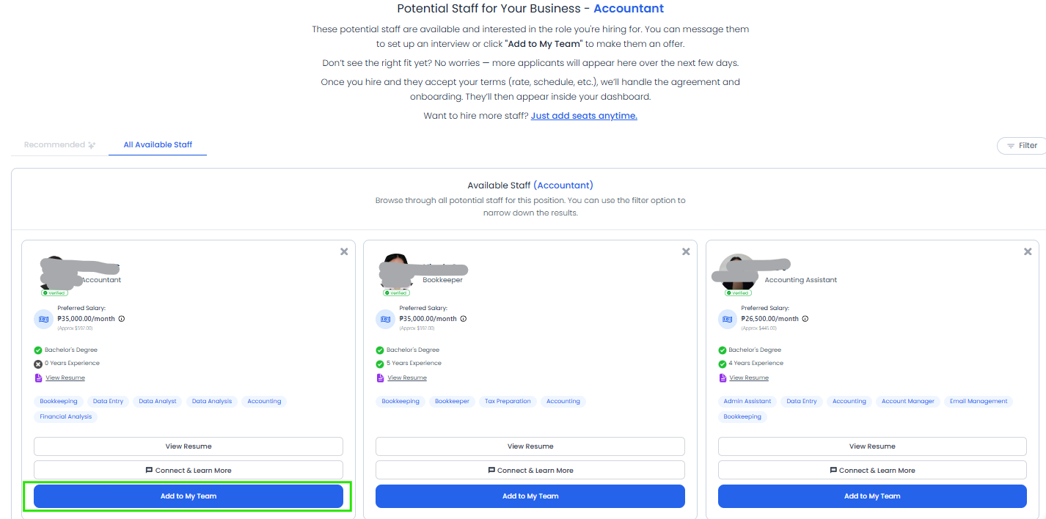Click salary info icon on Bookkeeper card
Screen dimensions: 1046x519
point(464,319)
